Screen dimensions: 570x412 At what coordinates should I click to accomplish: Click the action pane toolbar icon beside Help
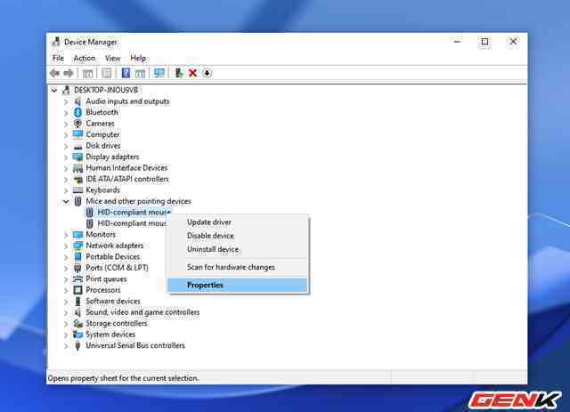(x=141, y=73)
